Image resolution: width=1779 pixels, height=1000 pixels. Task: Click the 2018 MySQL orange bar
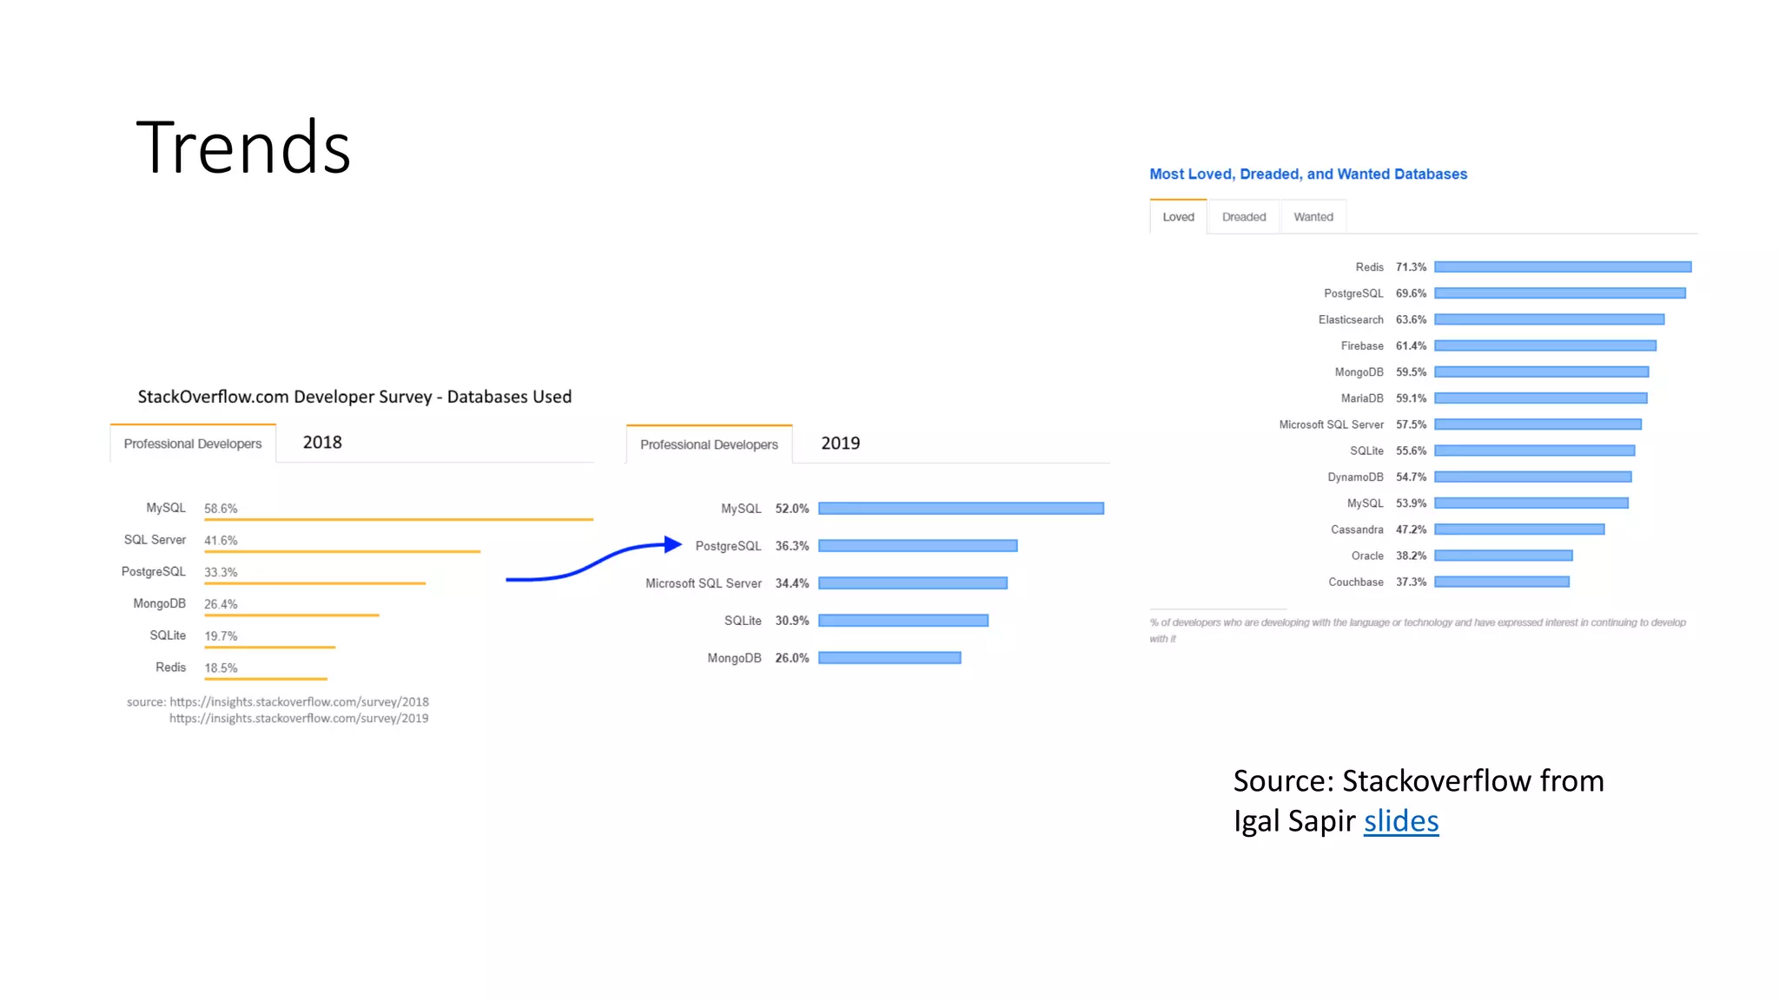(x=398, y=519)
